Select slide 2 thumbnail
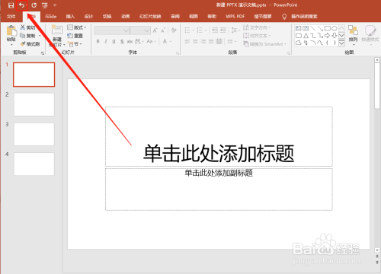 [34, 104]
